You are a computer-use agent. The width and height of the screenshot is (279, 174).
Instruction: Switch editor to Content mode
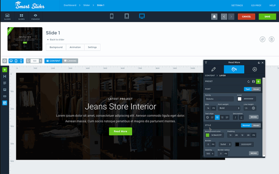point(53,61)
